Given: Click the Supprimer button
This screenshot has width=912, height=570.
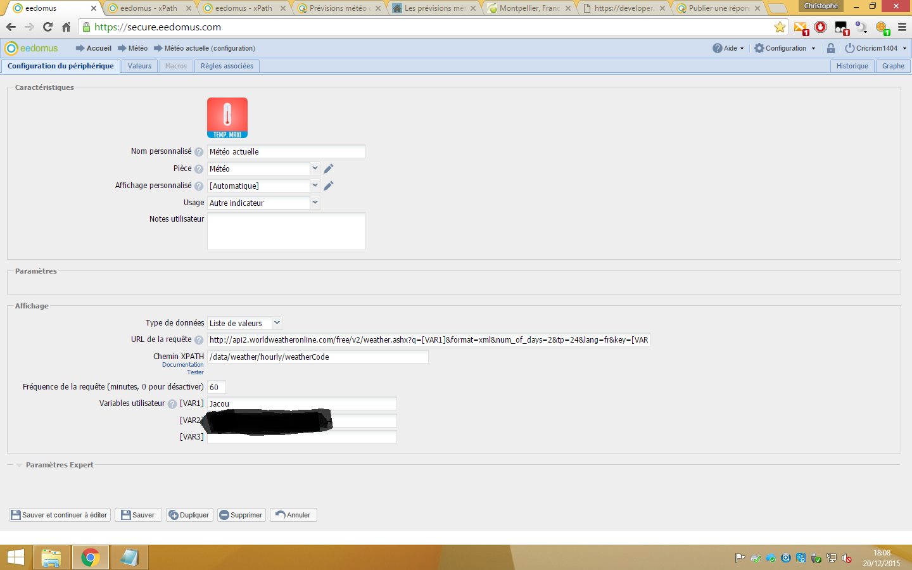Looking at the screenshot, I should (241, 515).
